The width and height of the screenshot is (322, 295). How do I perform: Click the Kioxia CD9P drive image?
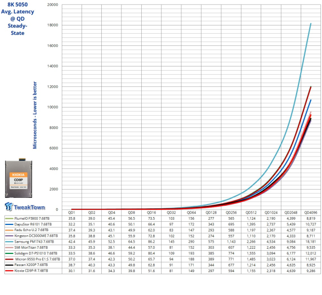[x=19, y=178]
